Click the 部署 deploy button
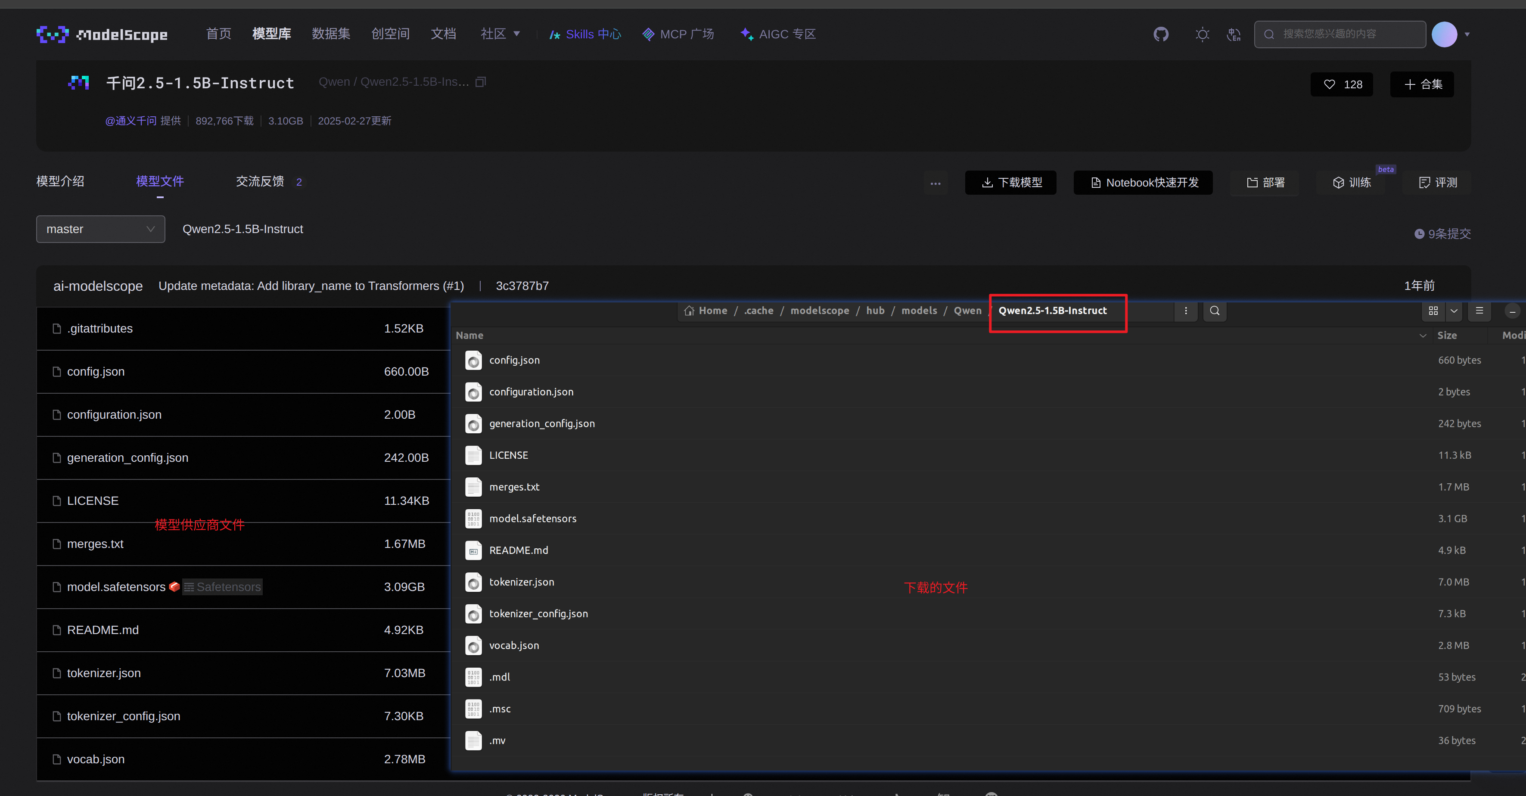 [1265, 183]
